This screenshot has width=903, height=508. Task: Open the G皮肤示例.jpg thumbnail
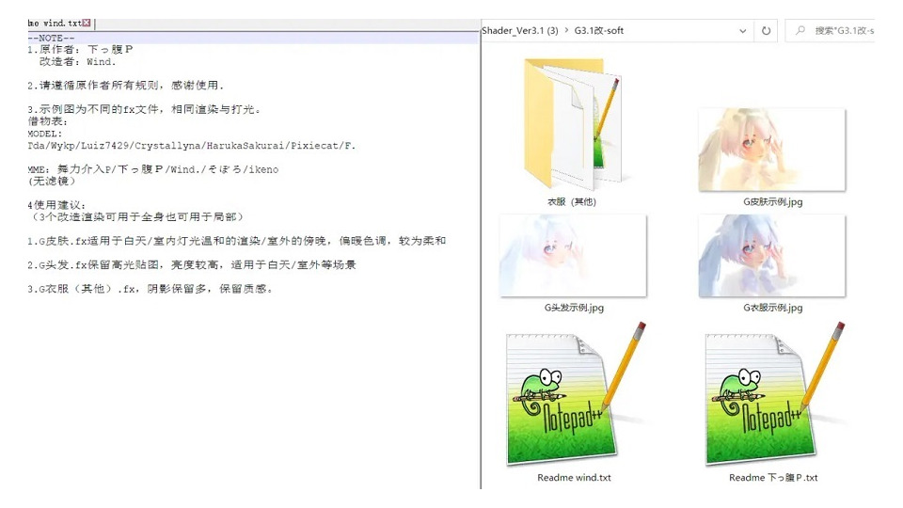tap(771, 150)
